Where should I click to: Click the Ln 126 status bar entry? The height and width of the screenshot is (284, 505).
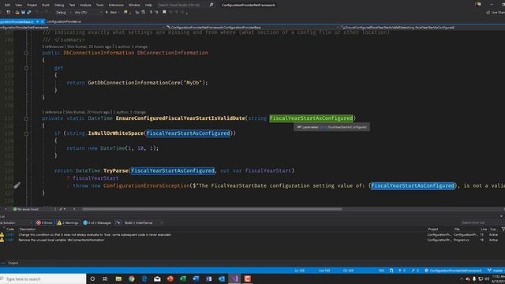pyautogui.click(x=300, y=271)
